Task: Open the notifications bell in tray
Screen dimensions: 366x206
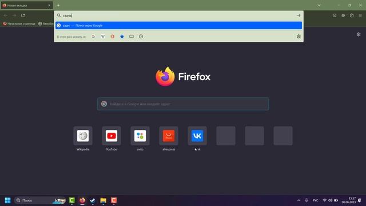Action: [x=360, y=200]
